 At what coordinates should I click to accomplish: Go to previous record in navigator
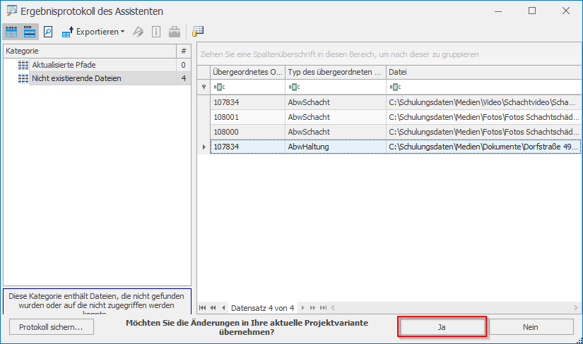223,308
